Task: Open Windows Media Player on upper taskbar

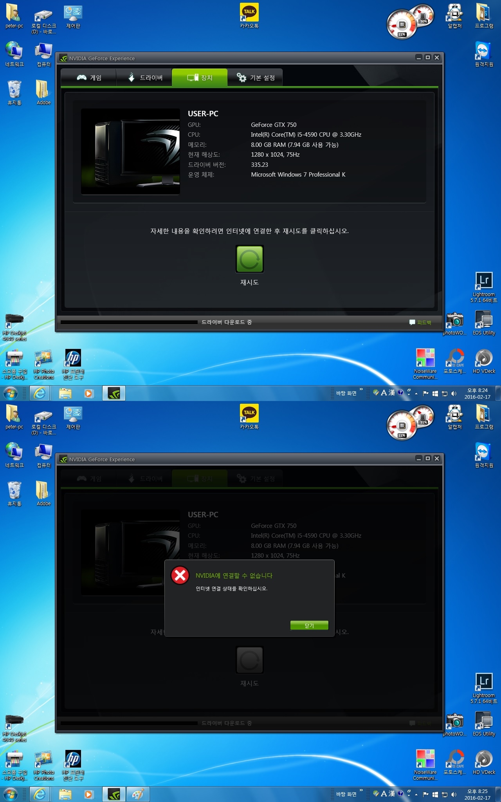Action: (89, 393)
